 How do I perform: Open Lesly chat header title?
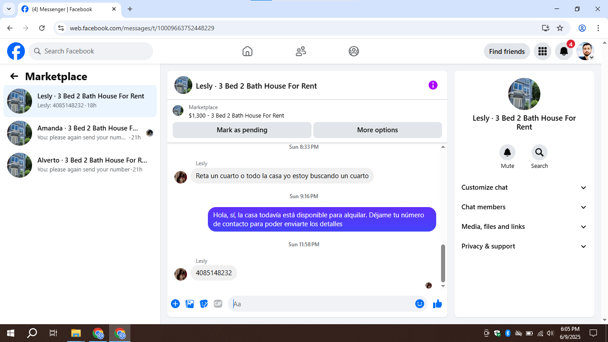point(256,86)
